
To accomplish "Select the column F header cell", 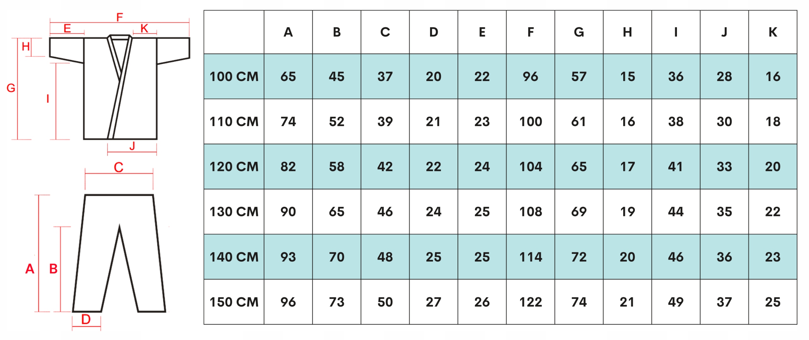I will coord(530,32).
